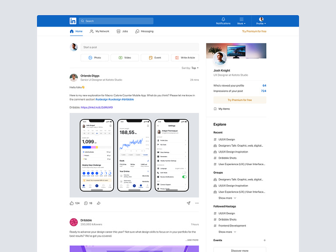The width and height of the screenshot is (336, 252).
Task: Go to the My Network tab
Action: click(x=99, y=31)
